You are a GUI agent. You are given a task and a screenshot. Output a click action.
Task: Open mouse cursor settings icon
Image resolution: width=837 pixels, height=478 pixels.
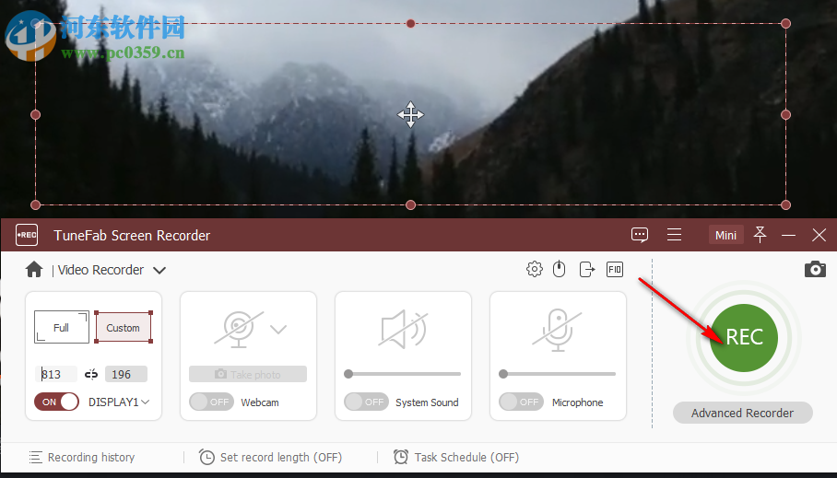point(559,270)
